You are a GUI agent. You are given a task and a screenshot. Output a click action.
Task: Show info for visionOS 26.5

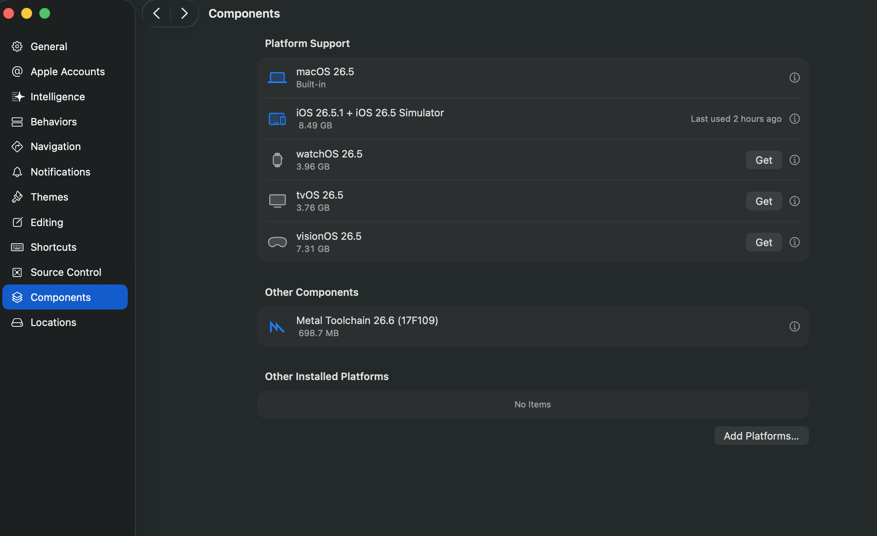[x=794, y=242]
